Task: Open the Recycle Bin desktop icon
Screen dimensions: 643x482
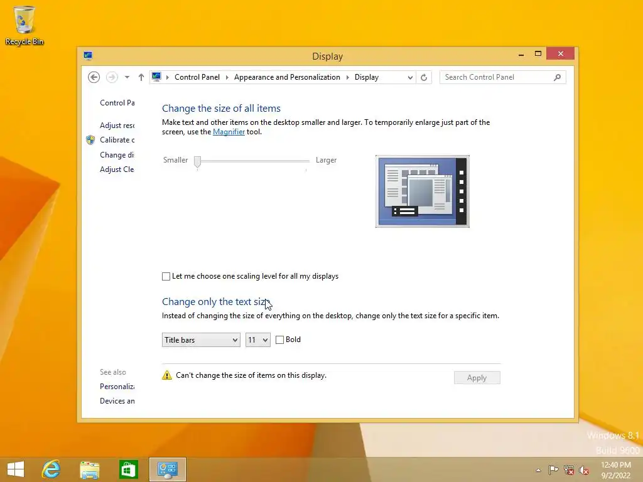Action: tap(24, 25)
